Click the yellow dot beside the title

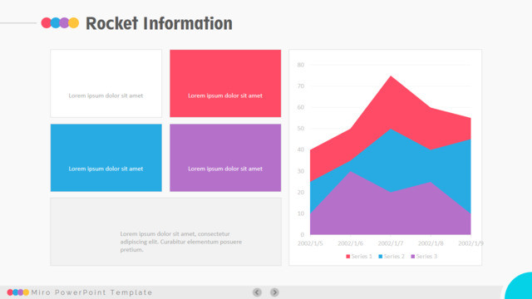tap(74, 22)
